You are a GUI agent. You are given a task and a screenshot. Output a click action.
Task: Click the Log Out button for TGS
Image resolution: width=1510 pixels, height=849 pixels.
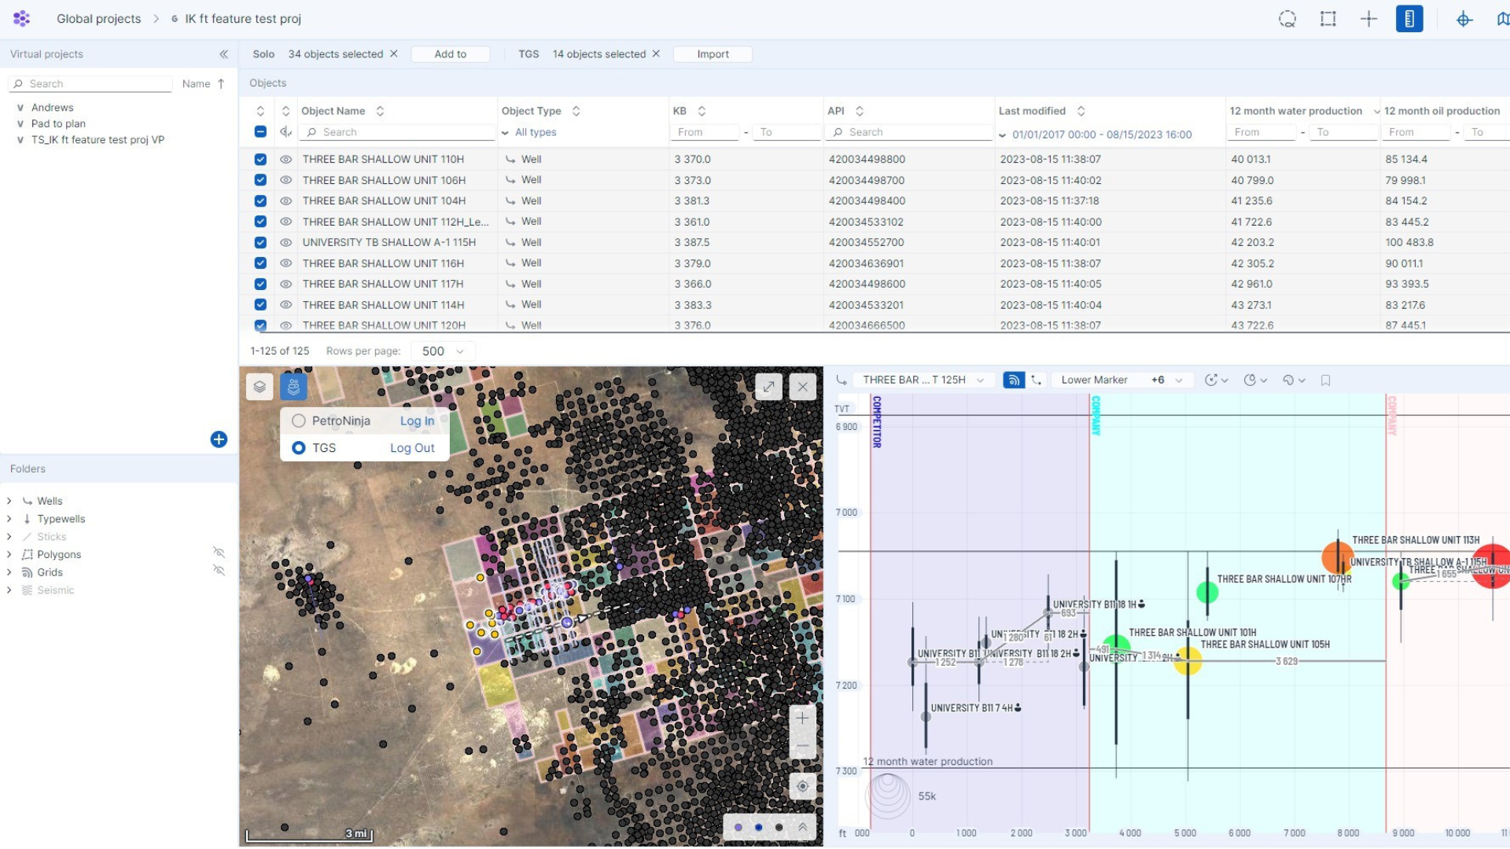pos(412,447)
